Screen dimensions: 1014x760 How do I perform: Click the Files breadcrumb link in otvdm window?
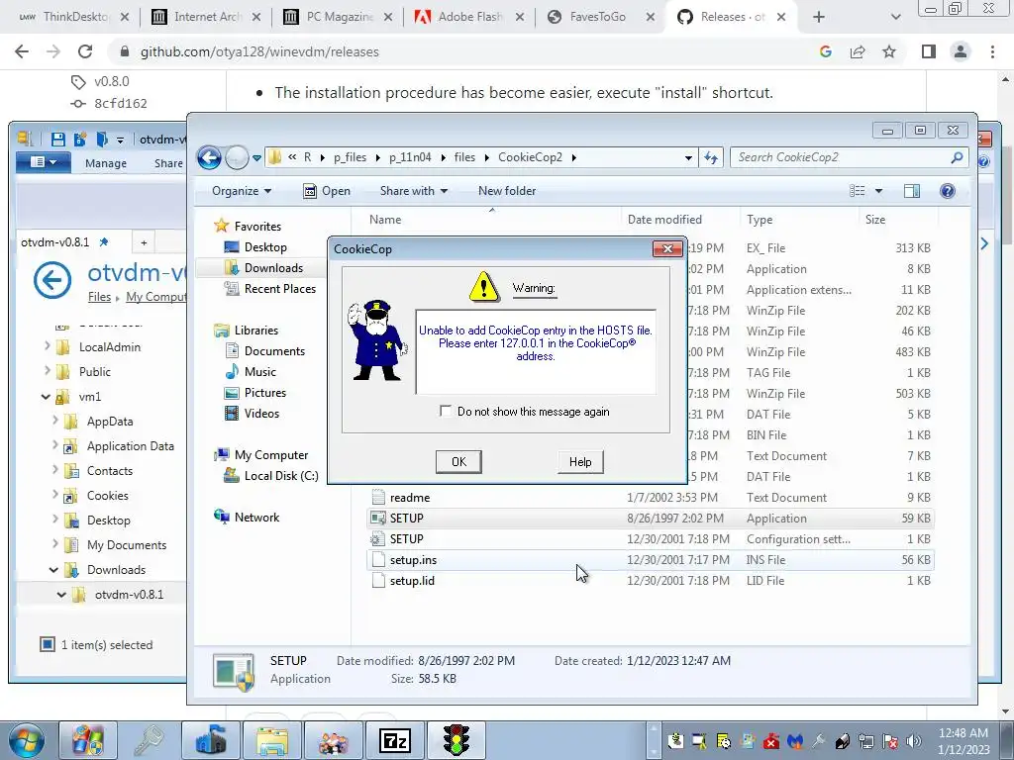click(99, 297)
